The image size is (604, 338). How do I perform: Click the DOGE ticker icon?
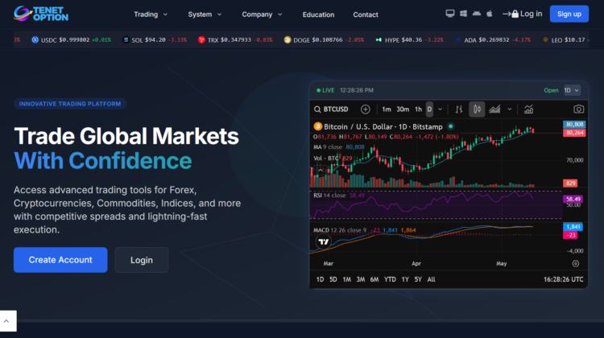click(x=288, y=39)
